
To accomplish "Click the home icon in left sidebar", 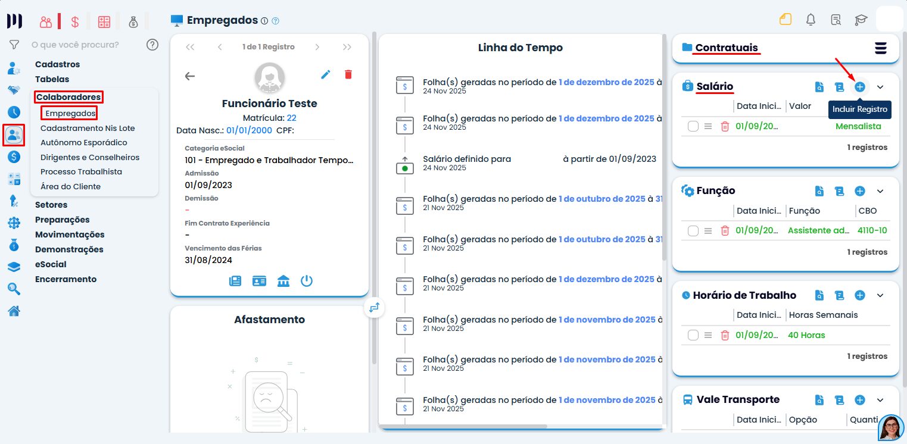I will click(14, 311).
